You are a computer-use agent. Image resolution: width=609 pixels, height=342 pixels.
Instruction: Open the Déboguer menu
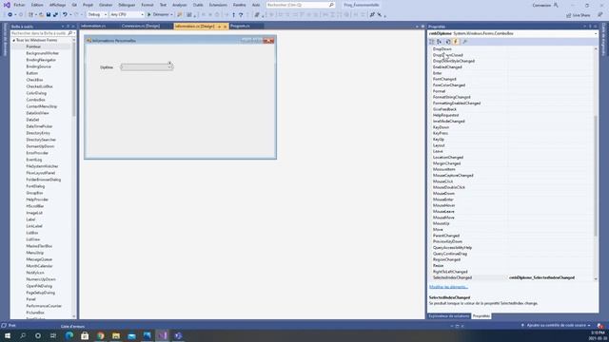point(127,5)
